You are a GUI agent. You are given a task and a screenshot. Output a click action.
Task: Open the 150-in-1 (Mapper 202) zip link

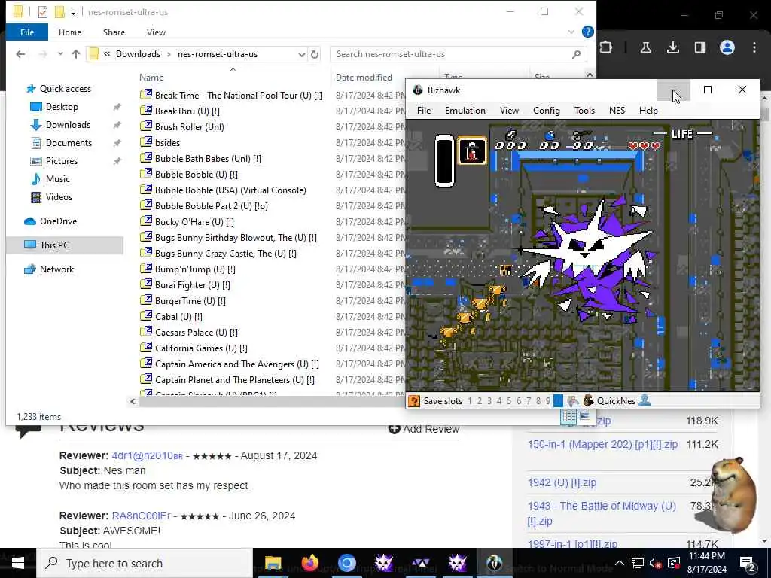tap(602, 444)
